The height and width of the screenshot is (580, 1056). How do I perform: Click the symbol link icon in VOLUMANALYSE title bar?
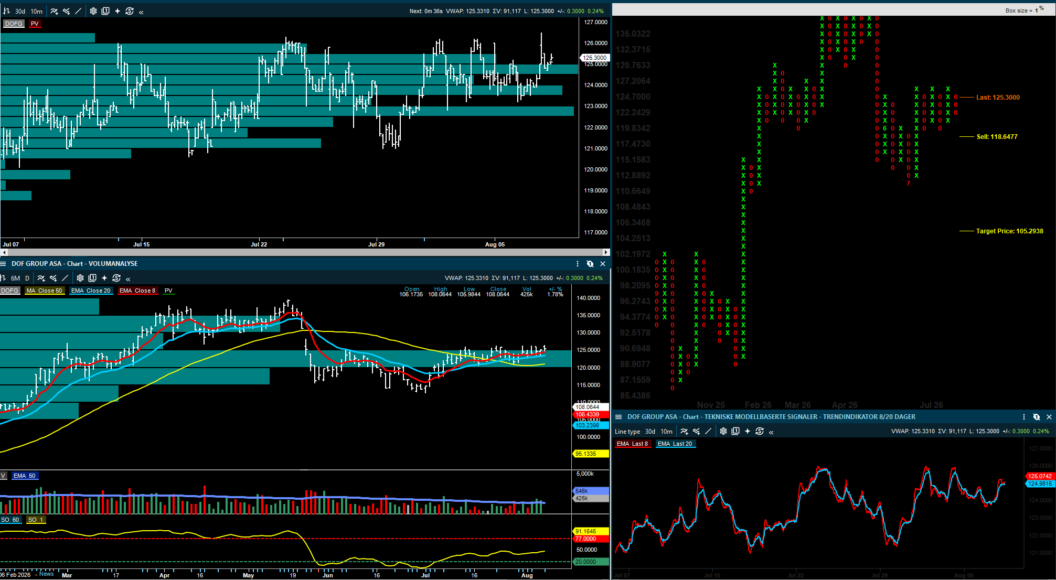coord(590,264)
